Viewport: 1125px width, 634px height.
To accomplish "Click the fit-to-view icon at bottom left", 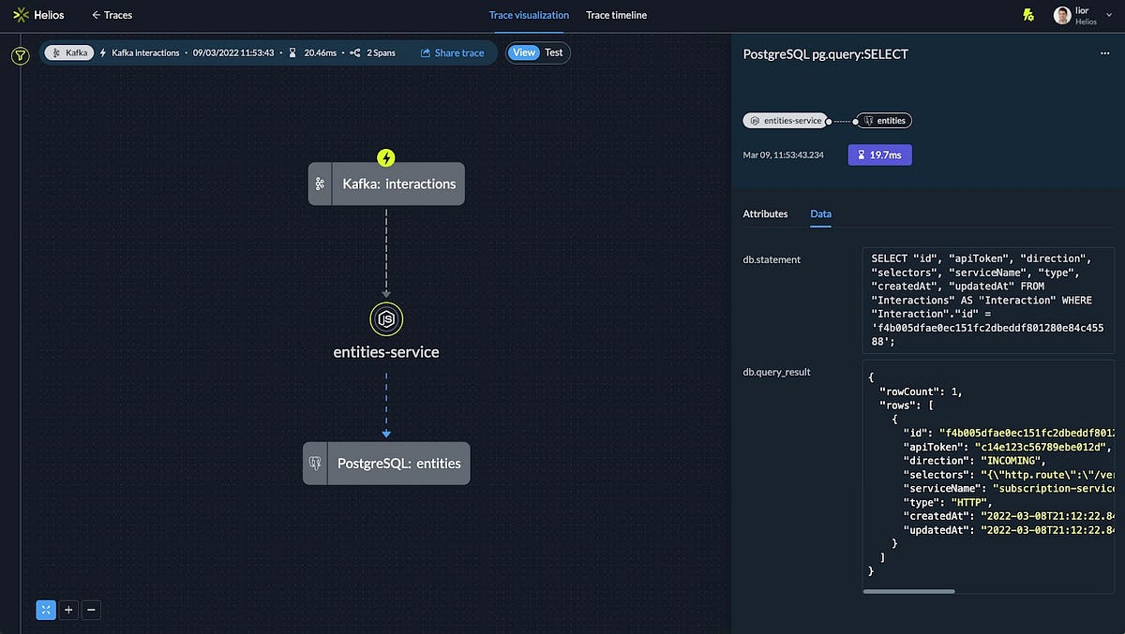I will (46, 610).
